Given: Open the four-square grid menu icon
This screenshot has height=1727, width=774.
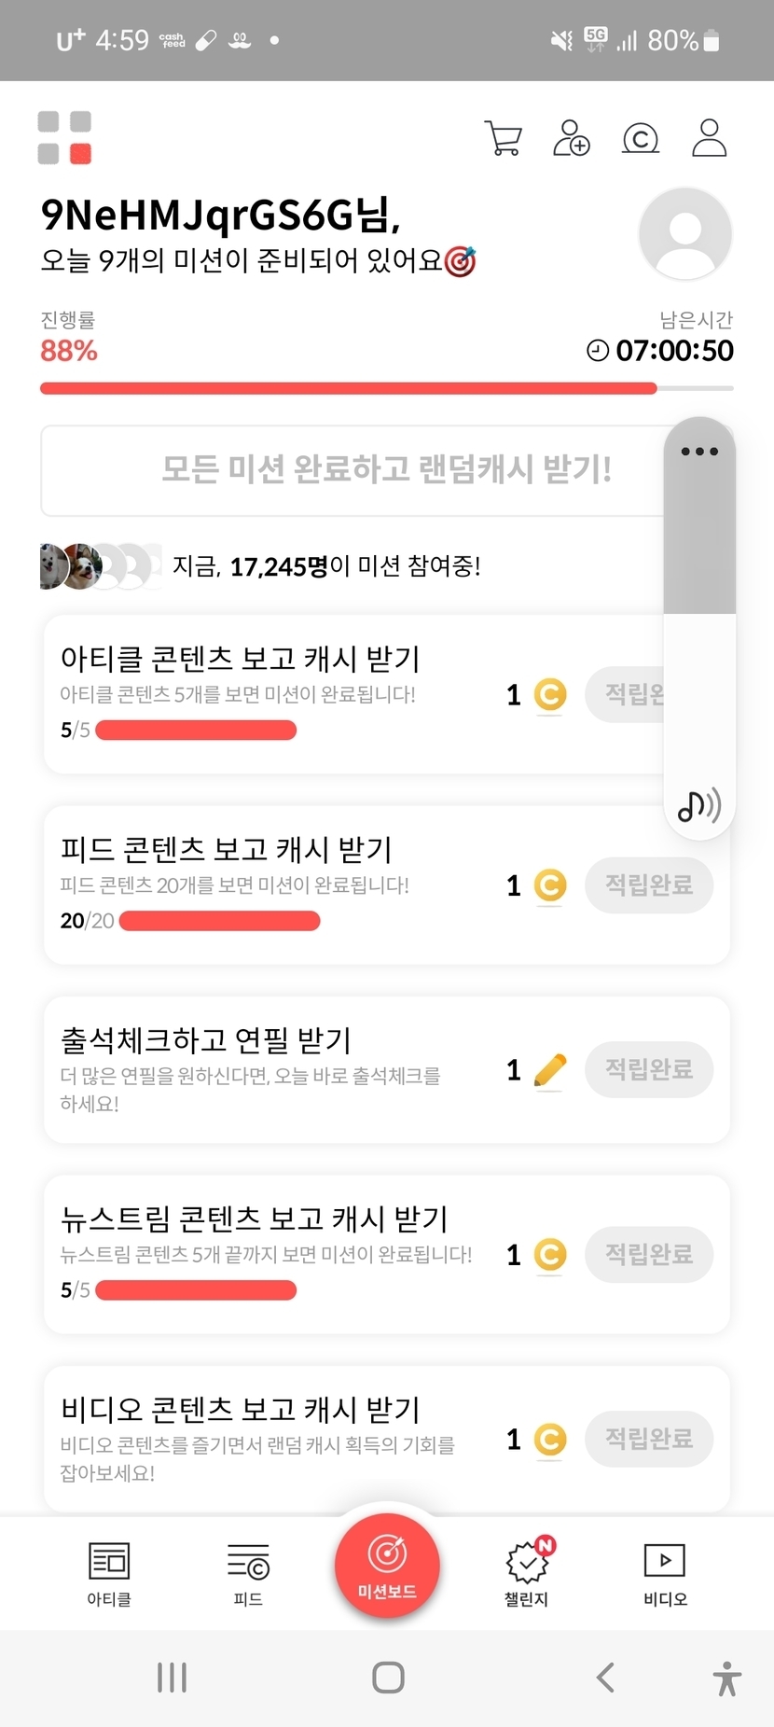Looking at the screenshot, I should [64, 138].
